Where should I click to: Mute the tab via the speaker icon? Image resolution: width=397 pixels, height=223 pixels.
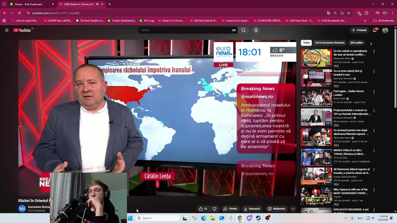(97, 4)
